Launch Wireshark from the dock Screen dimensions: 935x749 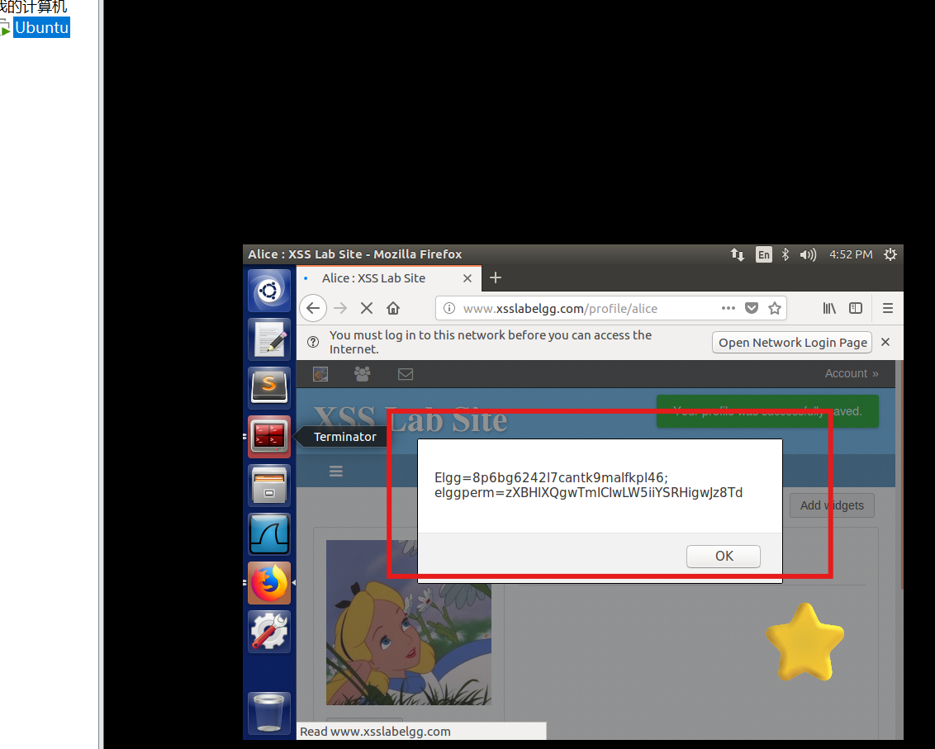point(269,534)
